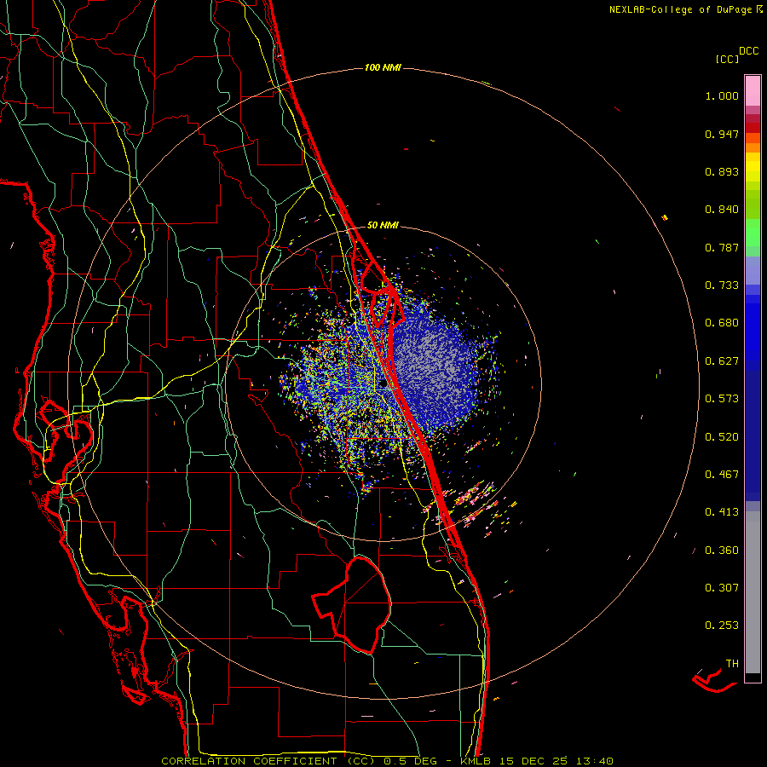
Task: Click the 0.680 scale value
Action: click(x=722, y=323)
